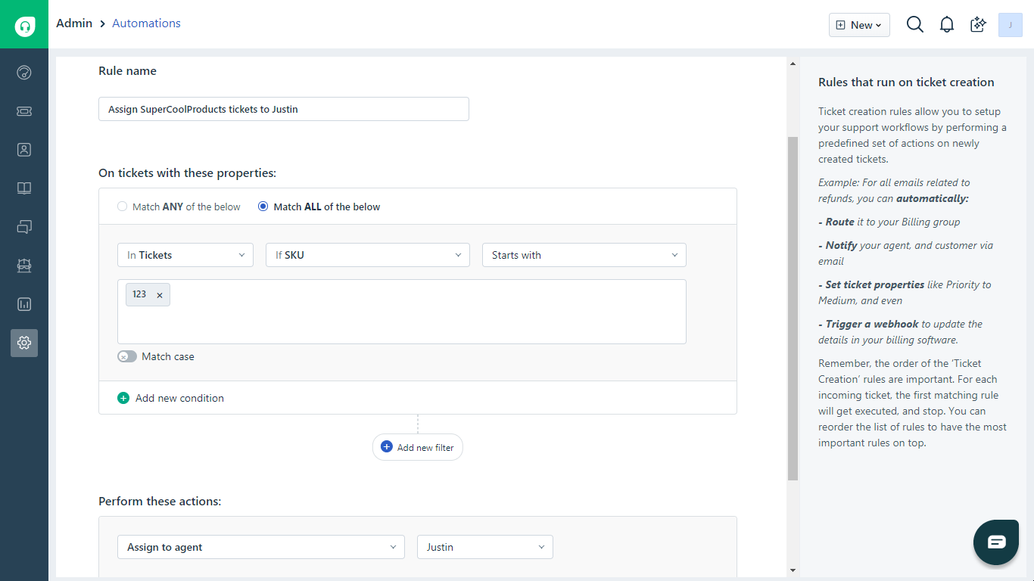
Task: Open the profile avatar J
Action: point(1011,25)
